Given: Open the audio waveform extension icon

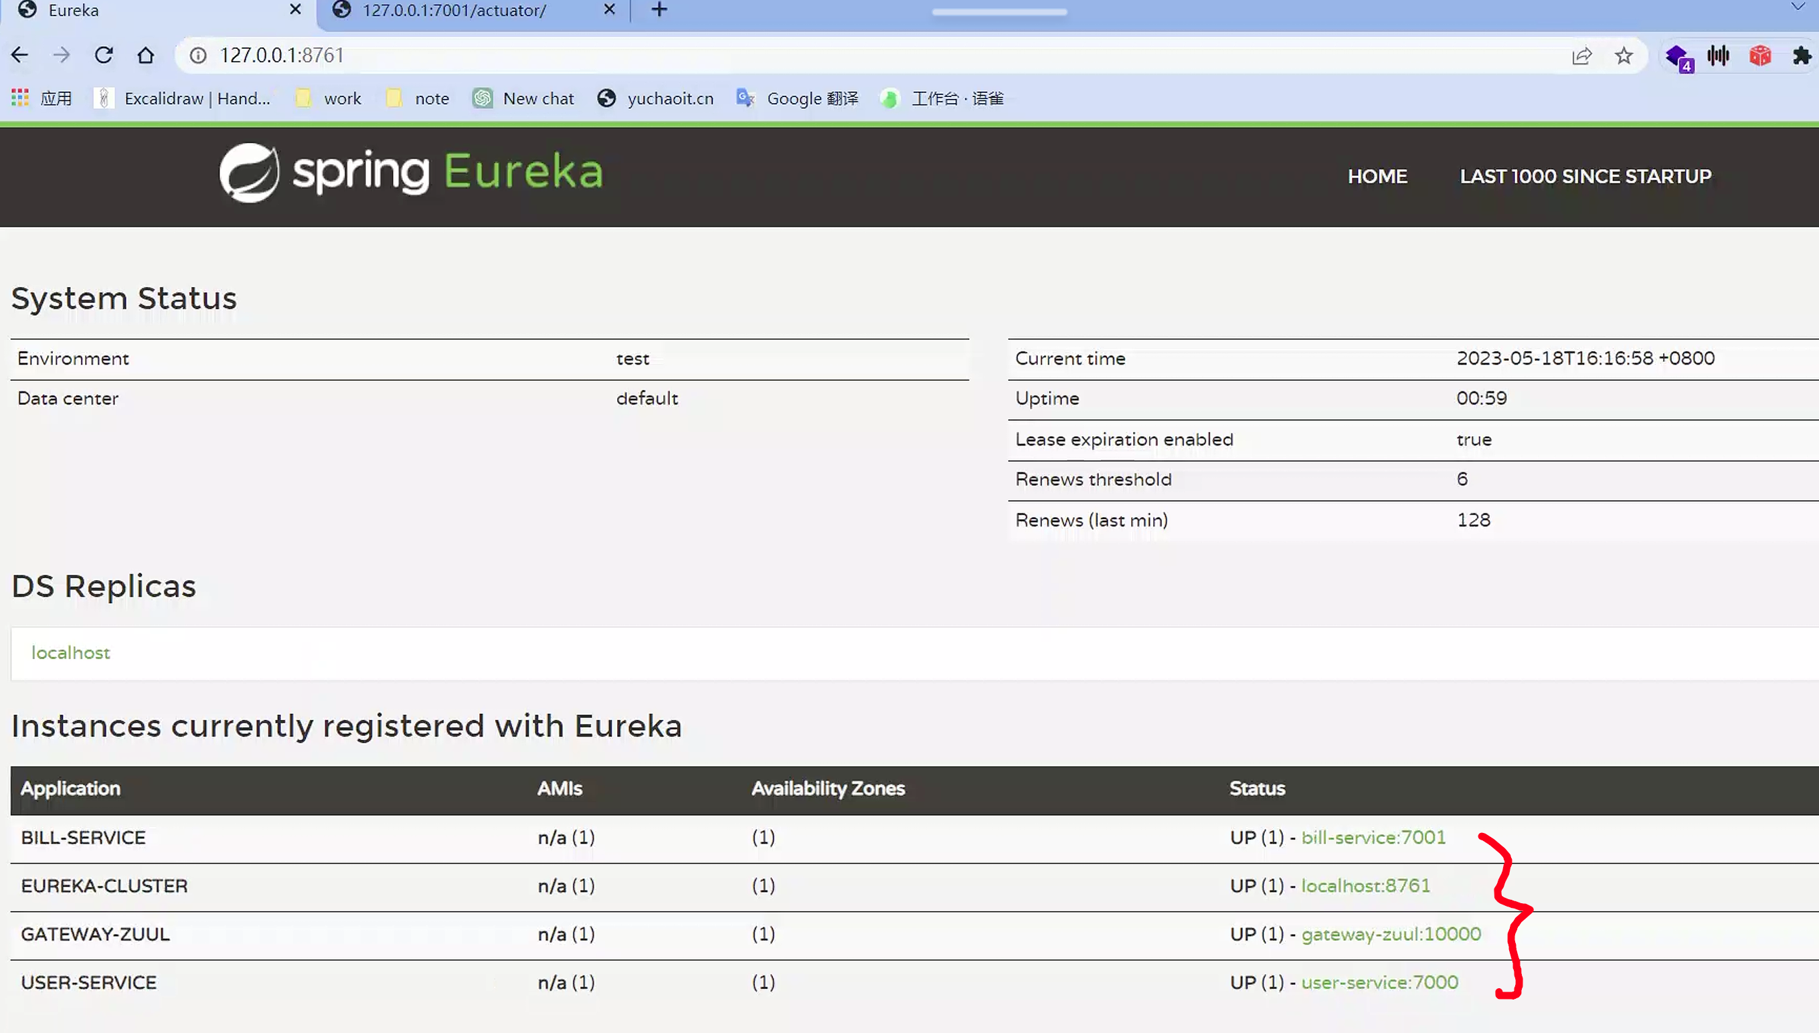Looking at the screenshot, I should [1718, 56].
